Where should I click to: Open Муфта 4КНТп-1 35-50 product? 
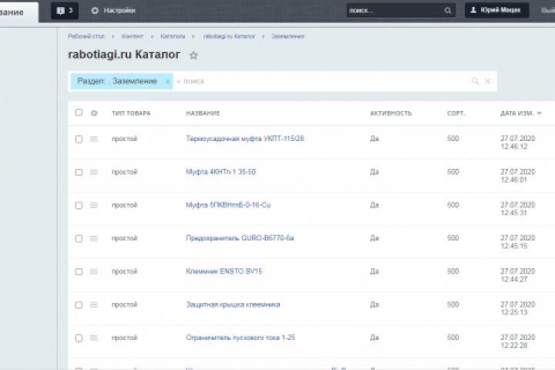click(x=221, y=172)
